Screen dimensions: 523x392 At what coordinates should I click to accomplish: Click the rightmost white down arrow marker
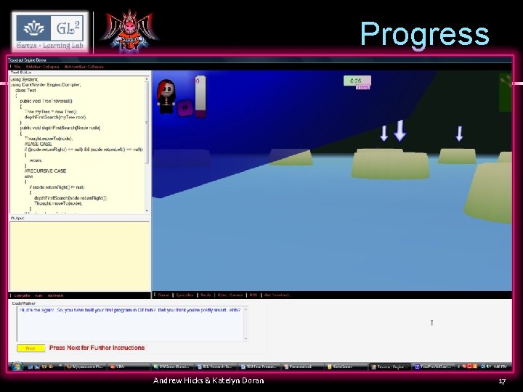point(460,134)
